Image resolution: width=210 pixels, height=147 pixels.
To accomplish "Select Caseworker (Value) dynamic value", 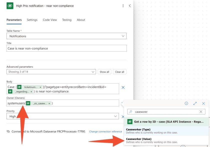I will pyautogui.click(x=166, y=141).
